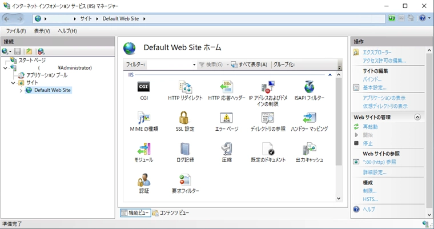434x229 pixels.
Task: Click 基本設定 action link
Action: [375, 87]
